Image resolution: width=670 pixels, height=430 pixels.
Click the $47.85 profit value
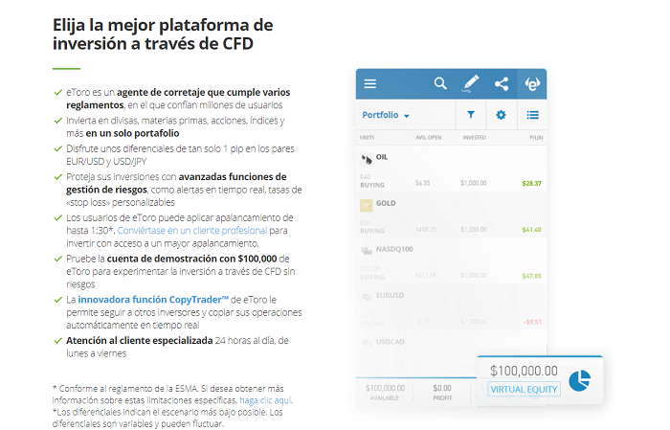coord(531,276)
